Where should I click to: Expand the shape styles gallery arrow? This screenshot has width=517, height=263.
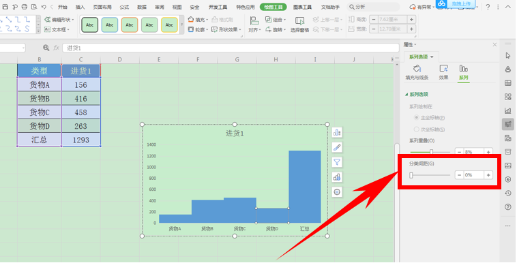point(181,25)
